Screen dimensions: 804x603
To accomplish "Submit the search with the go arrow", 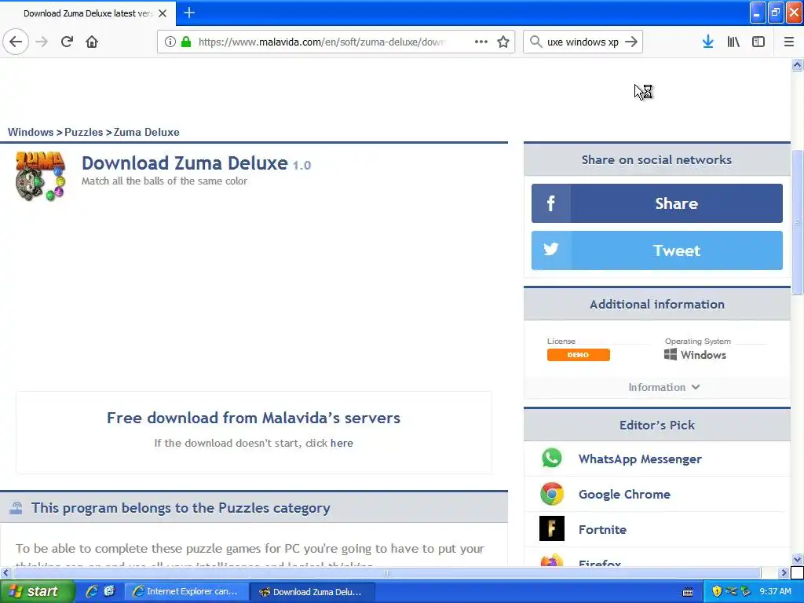I will pyautogui.click(x=631, y=42).
